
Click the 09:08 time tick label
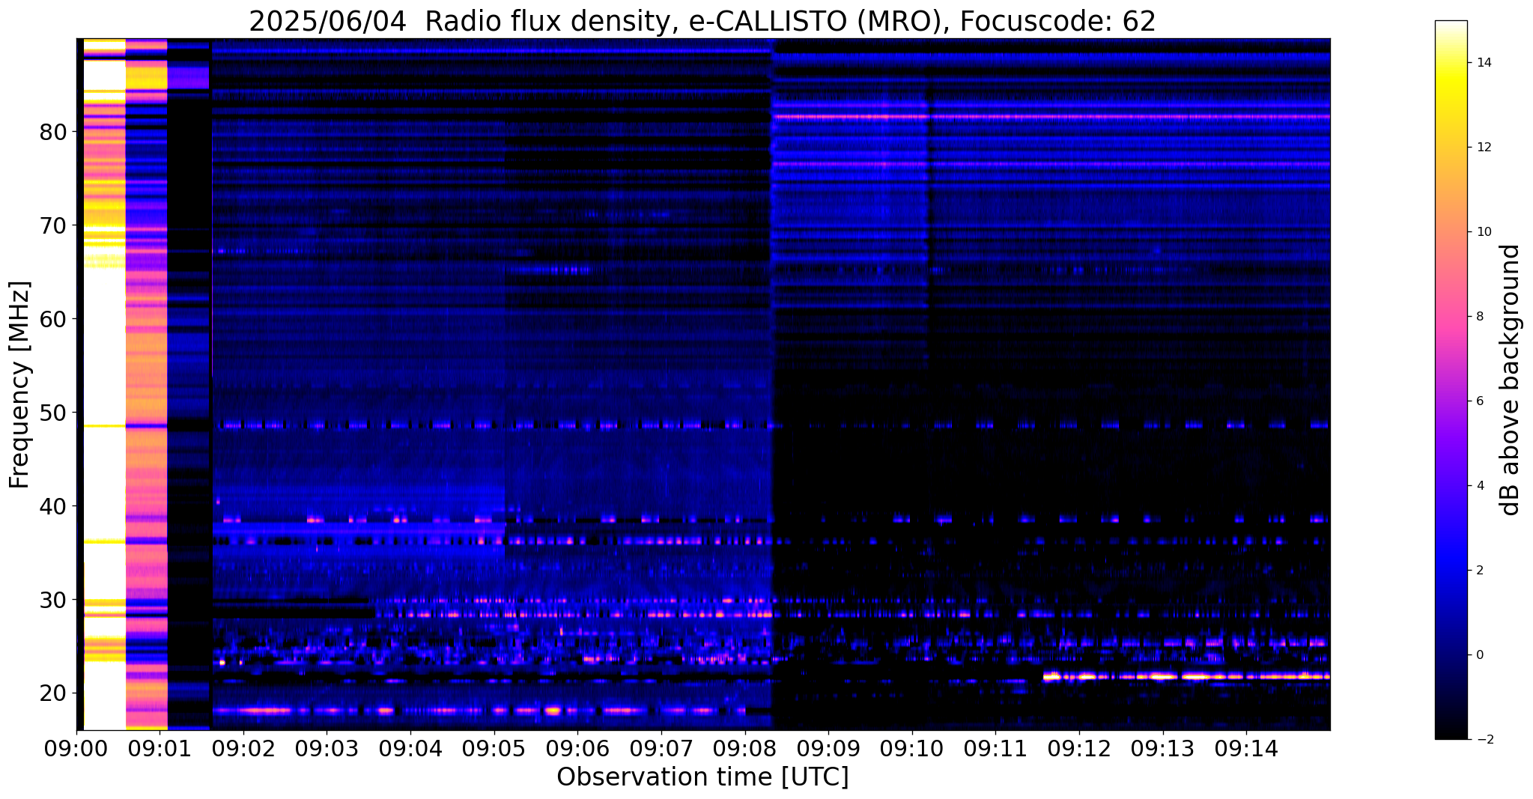[x=744, y=748]
